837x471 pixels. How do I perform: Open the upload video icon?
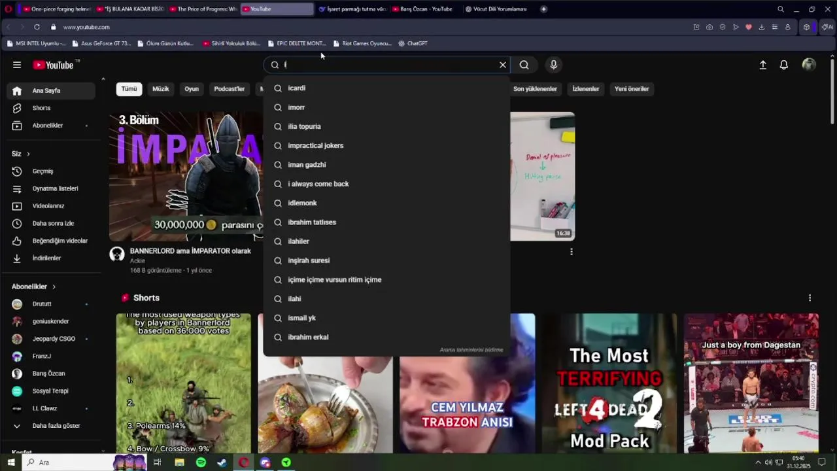(762, 65)
